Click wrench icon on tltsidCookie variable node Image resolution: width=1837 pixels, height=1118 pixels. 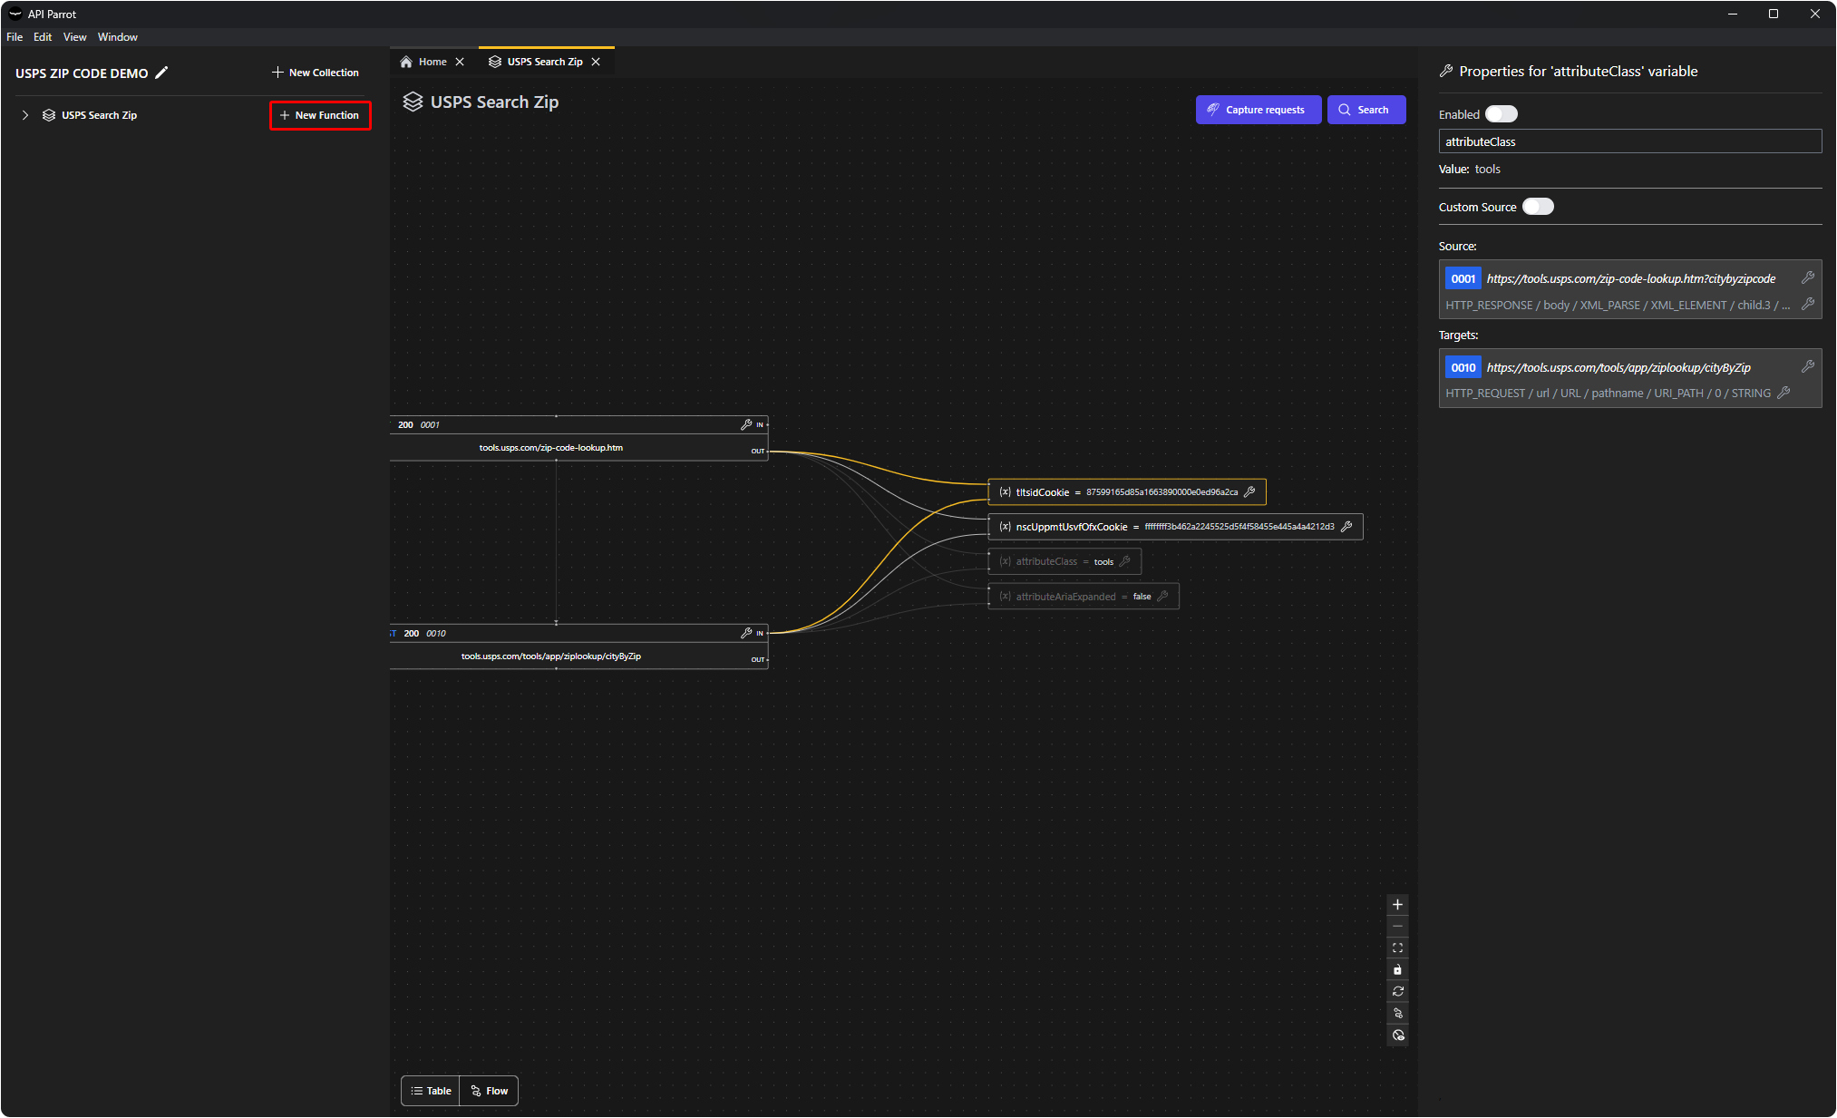pyautogui.click(x=1249, y=491)
